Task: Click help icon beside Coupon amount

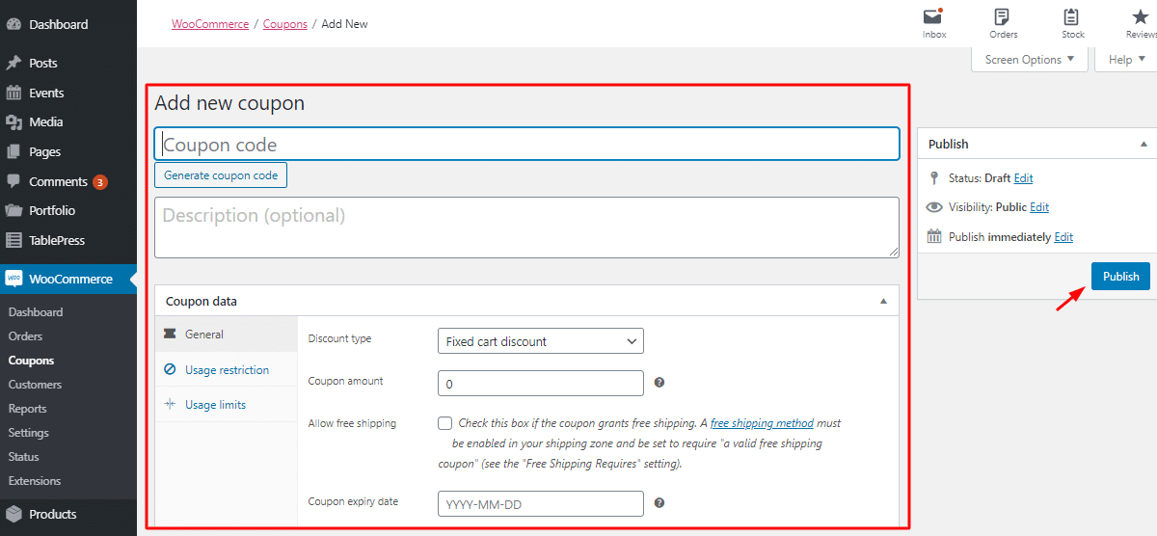Action: coord(659,383)
